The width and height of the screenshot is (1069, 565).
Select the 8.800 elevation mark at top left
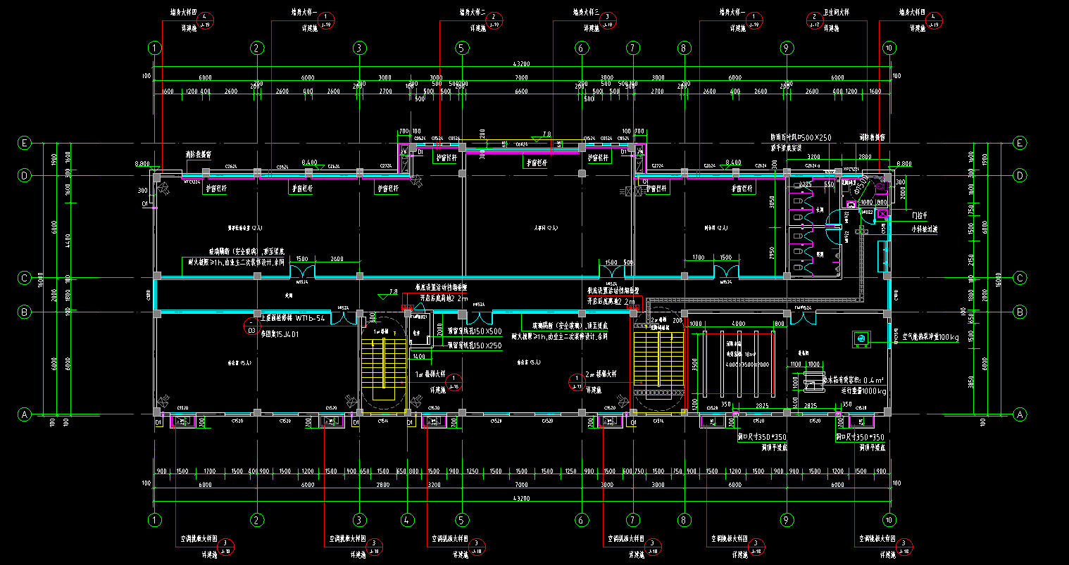[143, 164]
